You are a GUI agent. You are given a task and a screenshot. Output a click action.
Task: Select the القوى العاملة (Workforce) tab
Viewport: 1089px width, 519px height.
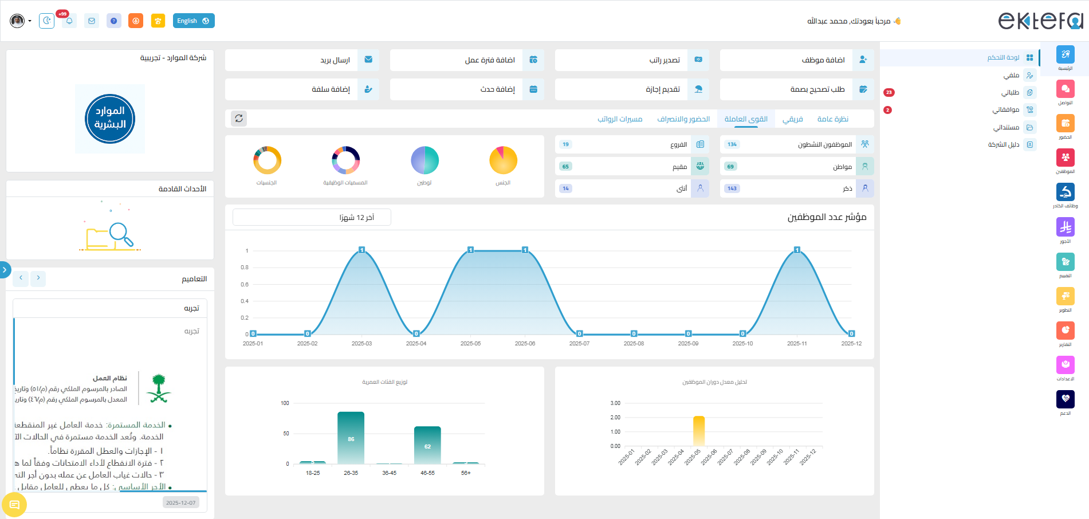(746, 119)
